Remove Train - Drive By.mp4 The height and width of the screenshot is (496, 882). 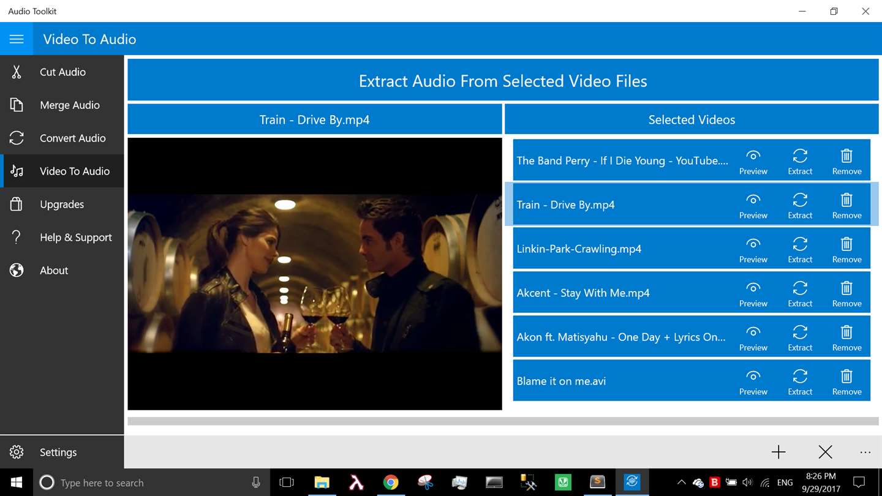(x=846, y=206)
